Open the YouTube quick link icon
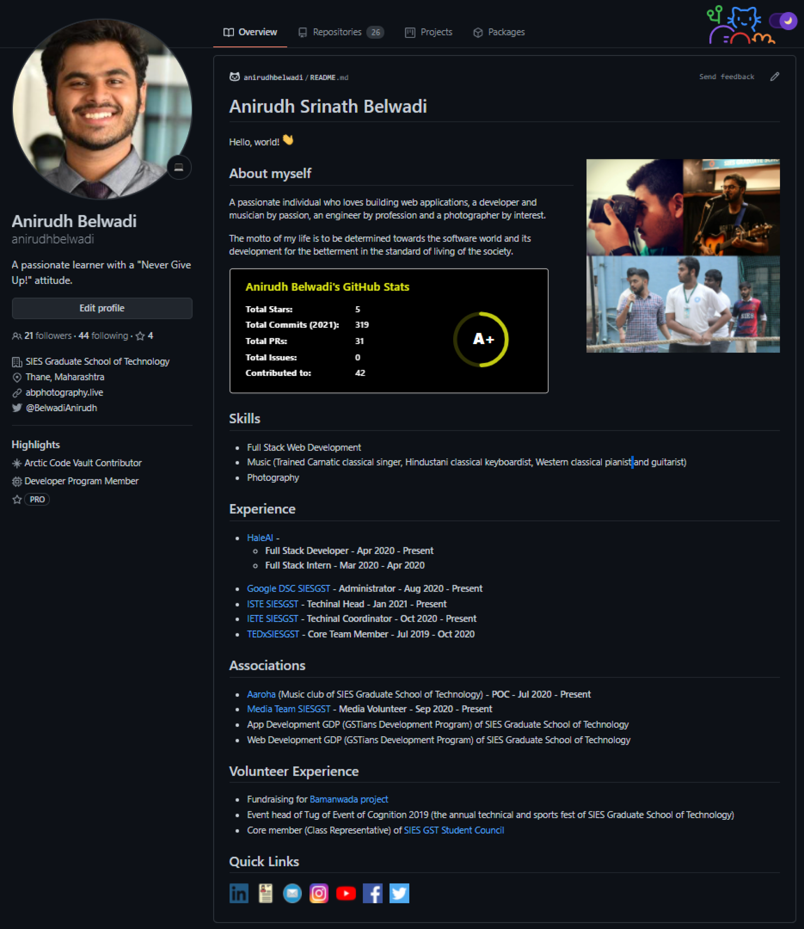The height and width of the screenshot is (929, 804). 346,893
